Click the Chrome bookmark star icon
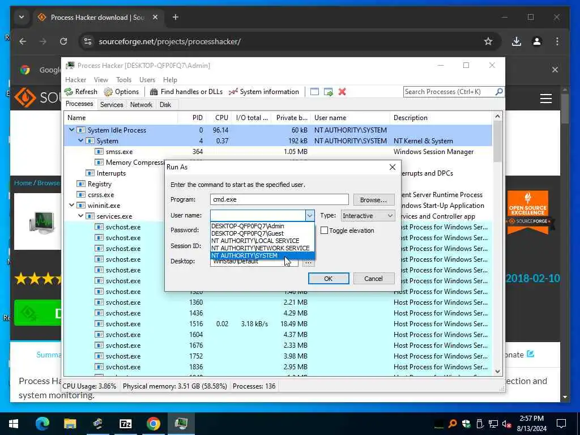 pos(488,41)
